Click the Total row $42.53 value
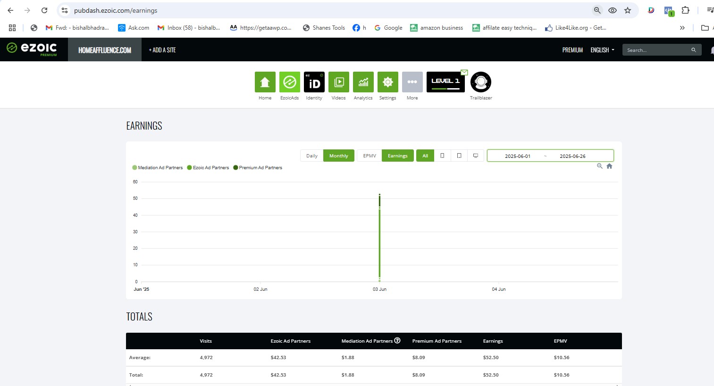 tap(278, 375)
